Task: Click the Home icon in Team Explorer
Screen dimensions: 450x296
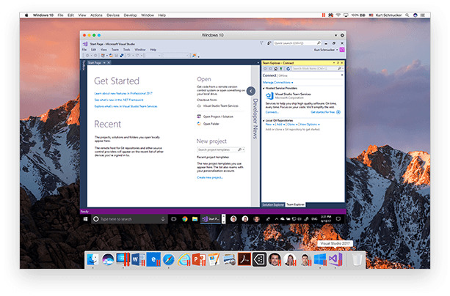Action: point(275,69)
